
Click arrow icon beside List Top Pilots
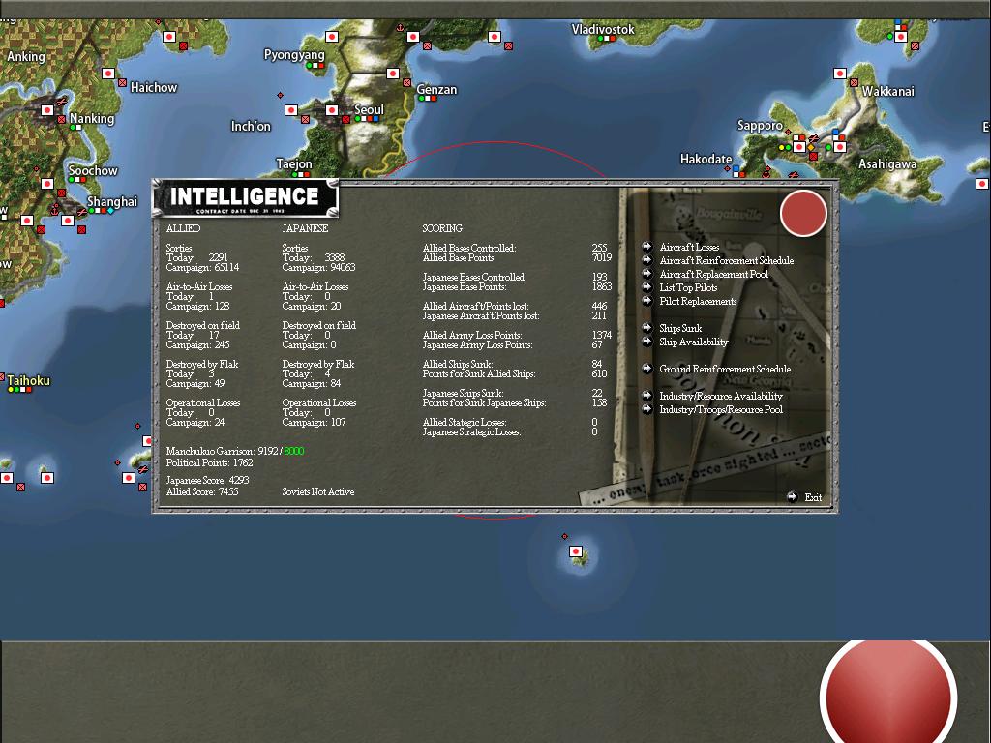[647, 287]
